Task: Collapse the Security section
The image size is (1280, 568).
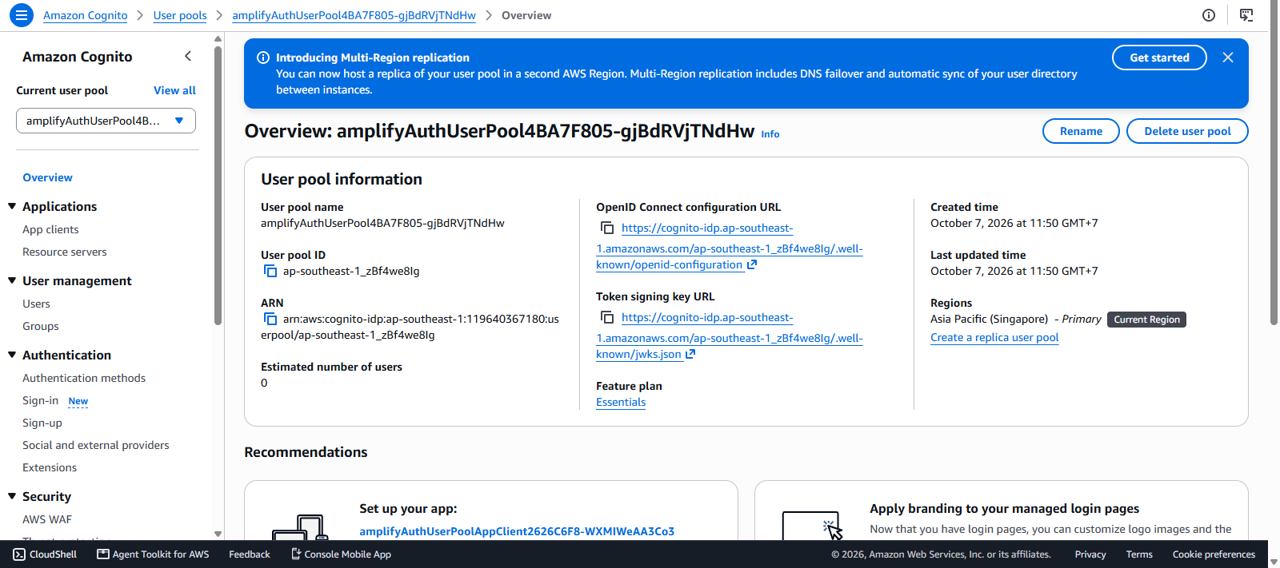Action: (12, 496)
